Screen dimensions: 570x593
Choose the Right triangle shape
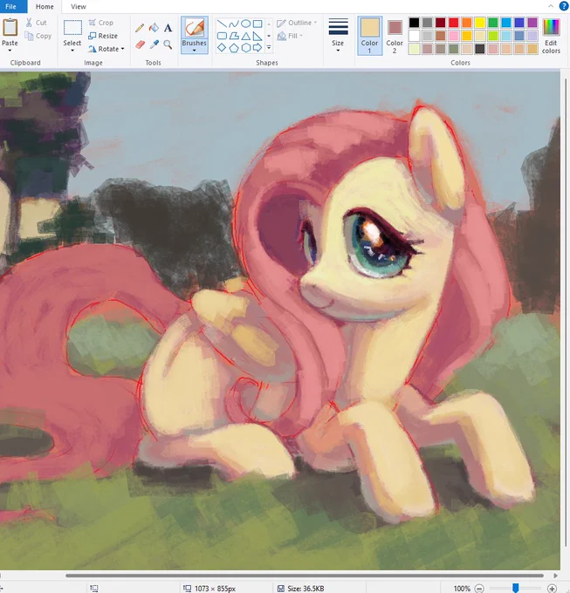[x=258, y=36]
